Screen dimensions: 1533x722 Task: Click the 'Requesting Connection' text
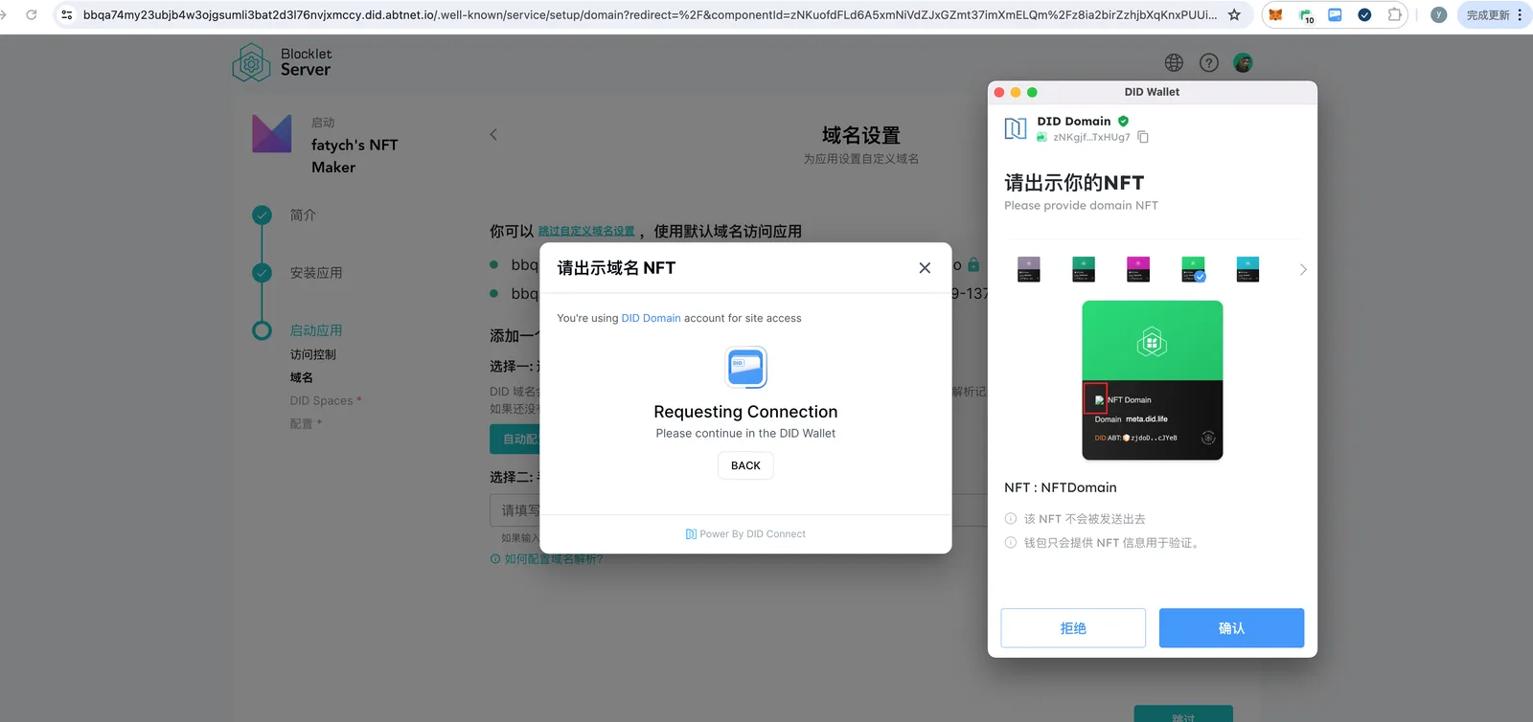(x=745, y=412)
